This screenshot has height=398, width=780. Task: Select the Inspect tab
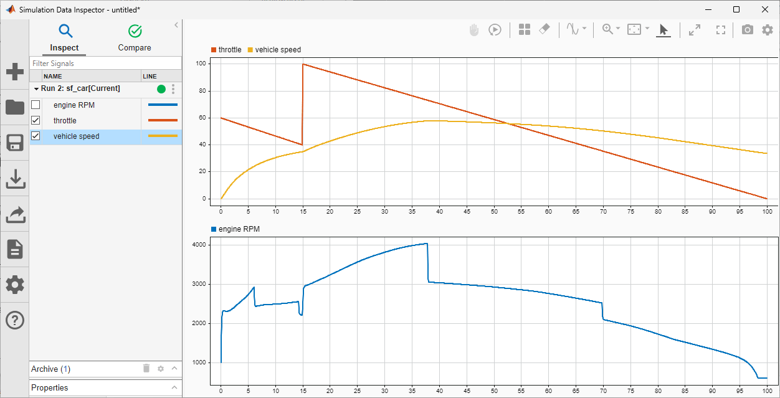[65, 38]
